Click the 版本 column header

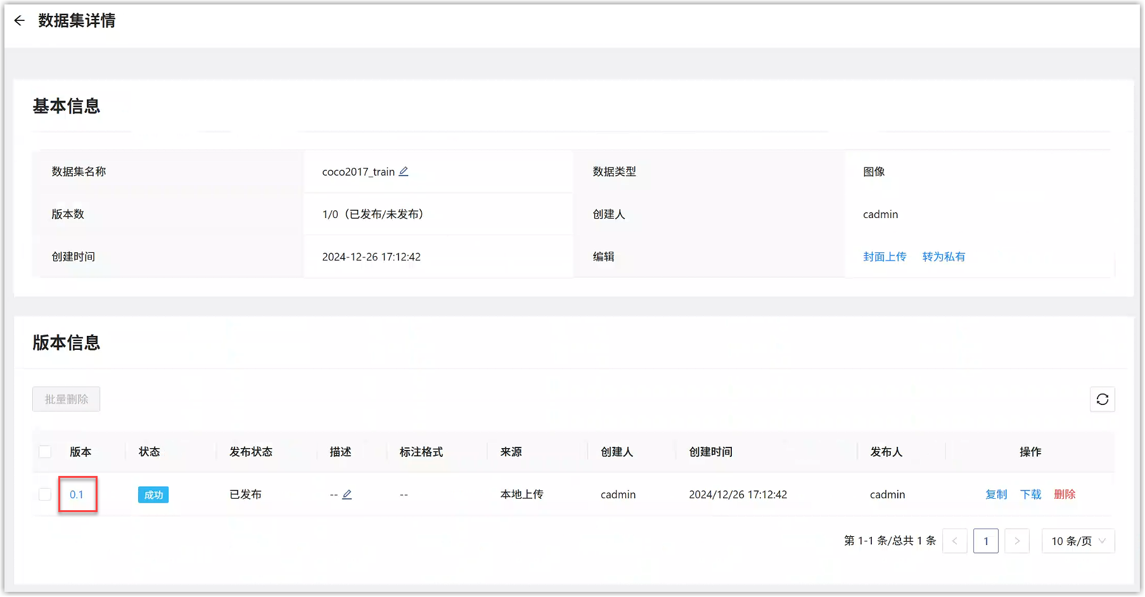80,452
